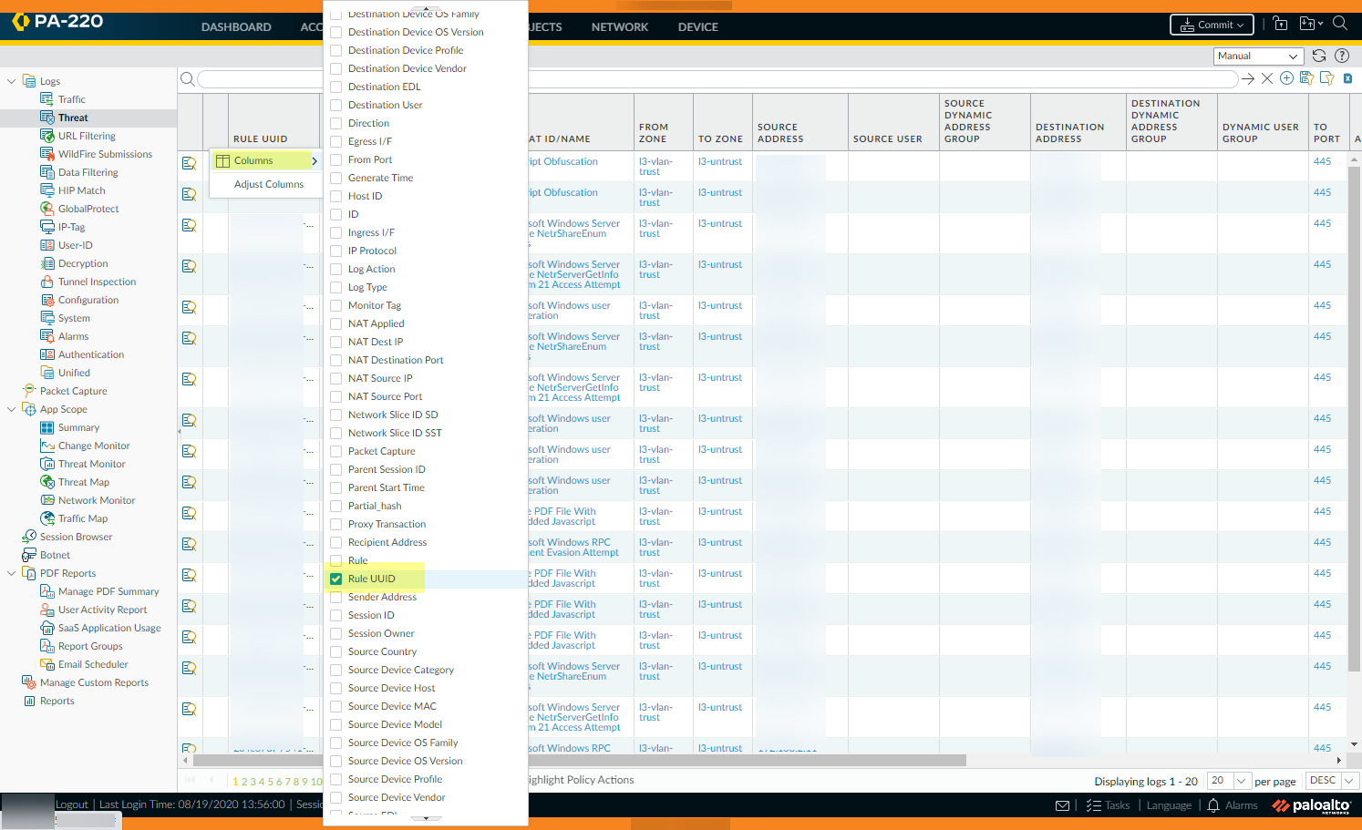Select Adjust Columns menu entry
Image resolution: width=1362 pixels, height=830 pixels.
(268, 184)
